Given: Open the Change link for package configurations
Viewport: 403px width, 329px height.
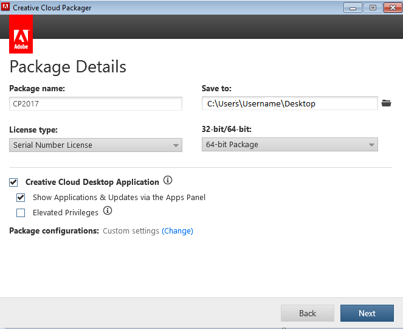Looking at the screenshot, I should click(177, 231).
